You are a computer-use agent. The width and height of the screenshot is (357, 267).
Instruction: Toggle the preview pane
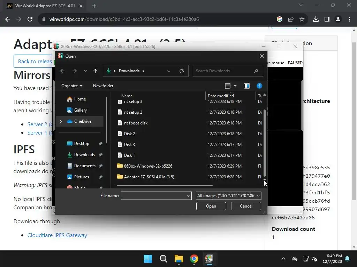(247, 86)
